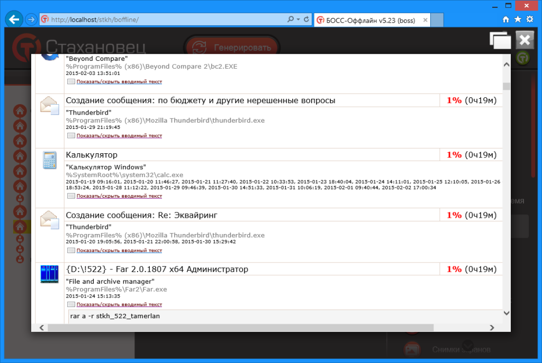
Task: Click the top home icon in left sidebar
Action: coord(20,111)
